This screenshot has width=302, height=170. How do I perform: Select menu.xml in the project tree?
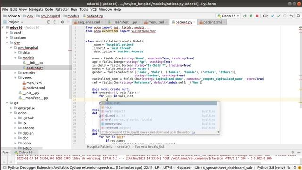(x=34, y=83)
